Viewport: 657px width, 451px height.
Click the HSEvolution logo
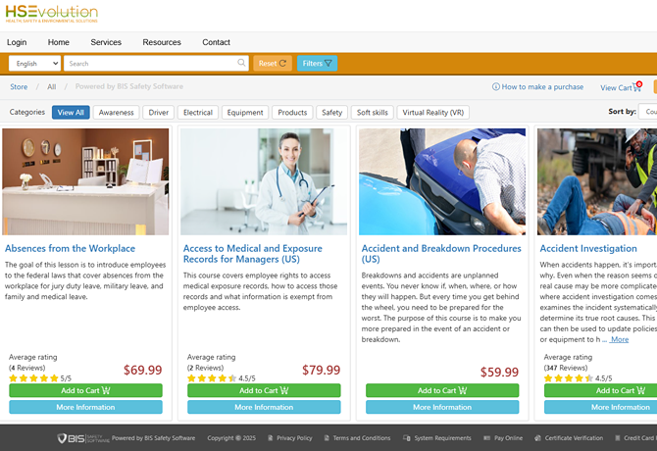click(x=52, y=14)
